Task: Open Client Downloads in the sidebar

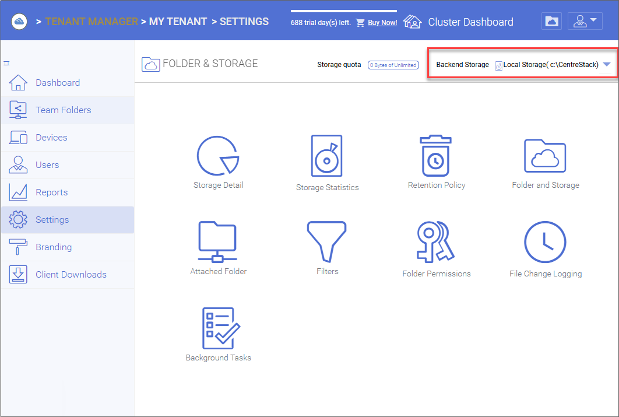Action: click(x=68, y=275)
